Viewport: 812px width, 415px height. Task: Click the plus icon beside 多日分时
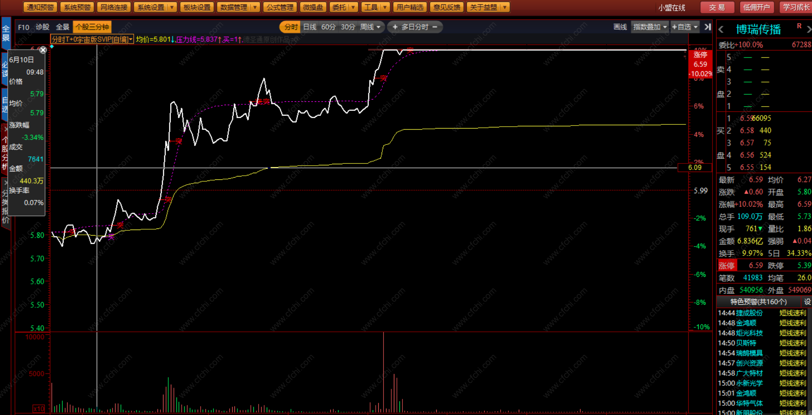pos(395,27)
